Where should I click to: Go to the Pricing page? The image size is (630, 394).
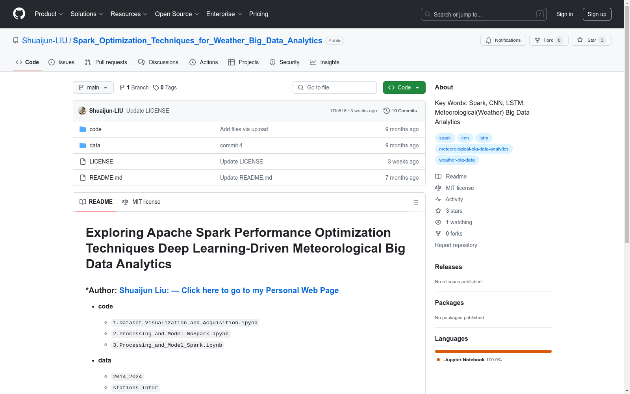(259, 14)
